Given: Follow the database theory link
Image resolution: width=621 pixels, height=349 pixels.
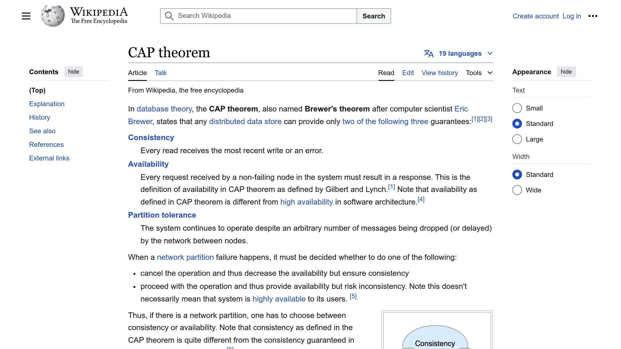Looking at the screenshot, I should pos(164,109).
